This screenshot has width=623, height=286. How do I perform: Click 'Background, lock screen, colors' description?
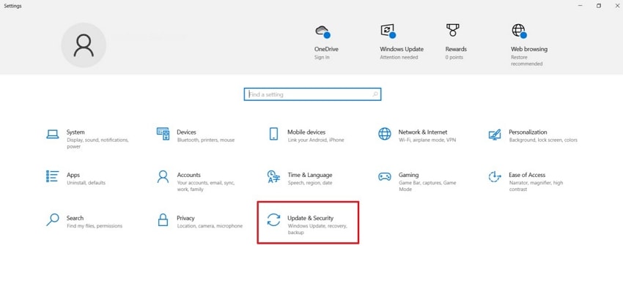(x=543, y=140)
